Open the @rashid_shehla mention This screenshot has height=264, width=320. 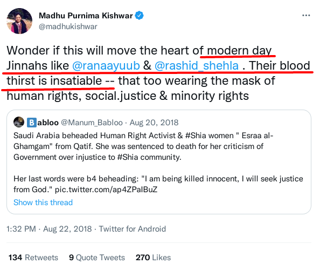[197, 65]
